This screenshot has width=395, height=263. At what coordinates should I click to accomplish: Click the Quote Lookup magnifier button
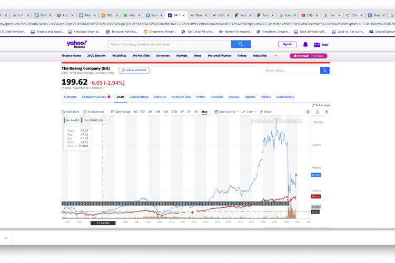pyautogui.click(x=325, y=70)
